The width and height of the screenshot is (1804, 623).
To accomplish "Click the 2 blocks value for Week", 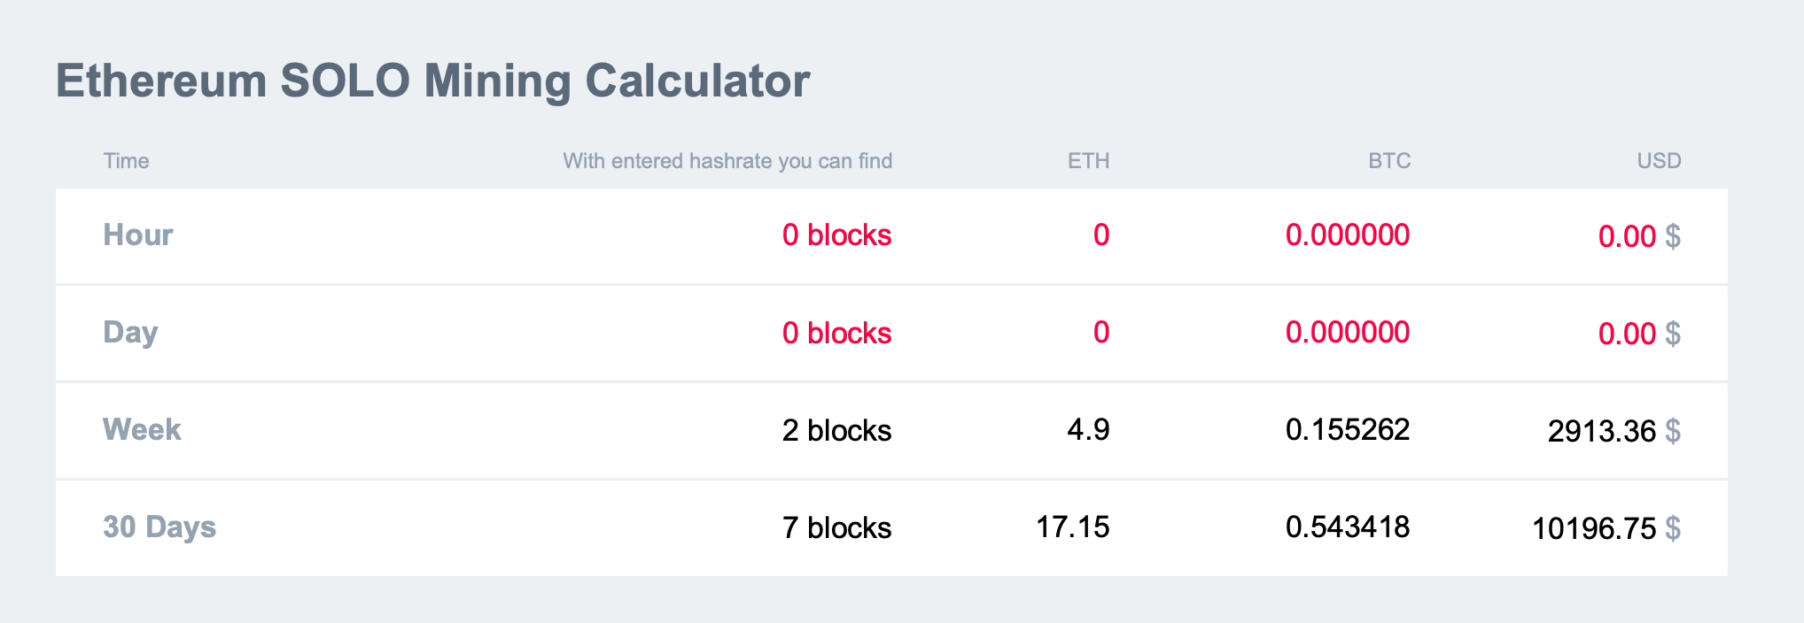I will click(836, 431).
